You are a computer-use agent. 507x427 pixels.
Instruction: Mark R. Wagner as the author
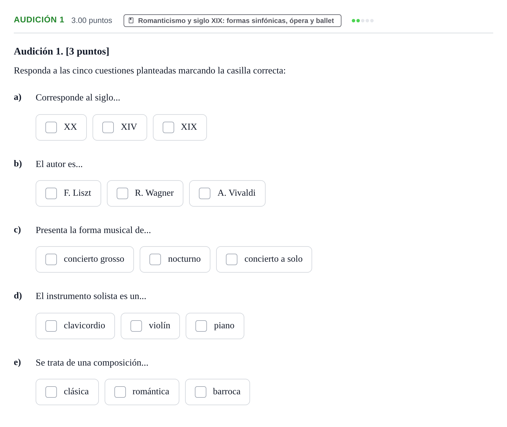click(x=122, y=193)
